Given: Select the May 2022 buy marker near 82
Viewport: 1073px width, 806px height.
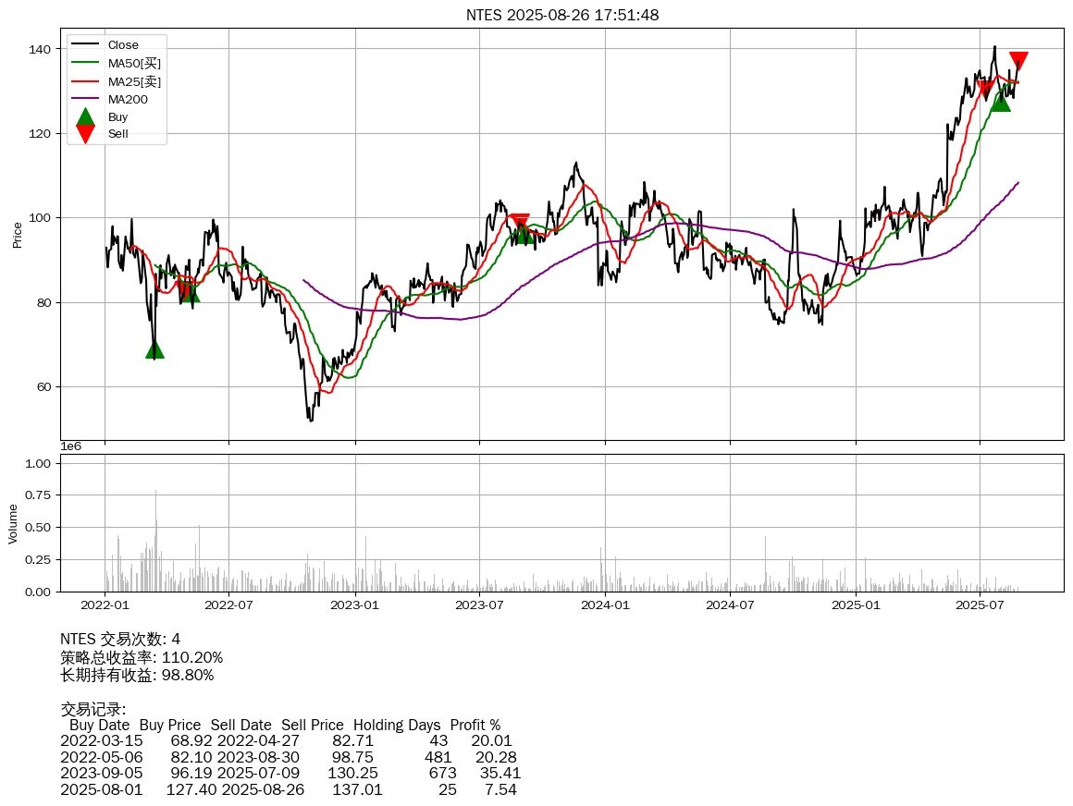Looking at the screenshot, I should point(190,292).
